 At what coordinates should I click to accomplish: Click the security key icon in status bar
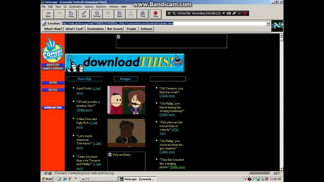point(48,173)
